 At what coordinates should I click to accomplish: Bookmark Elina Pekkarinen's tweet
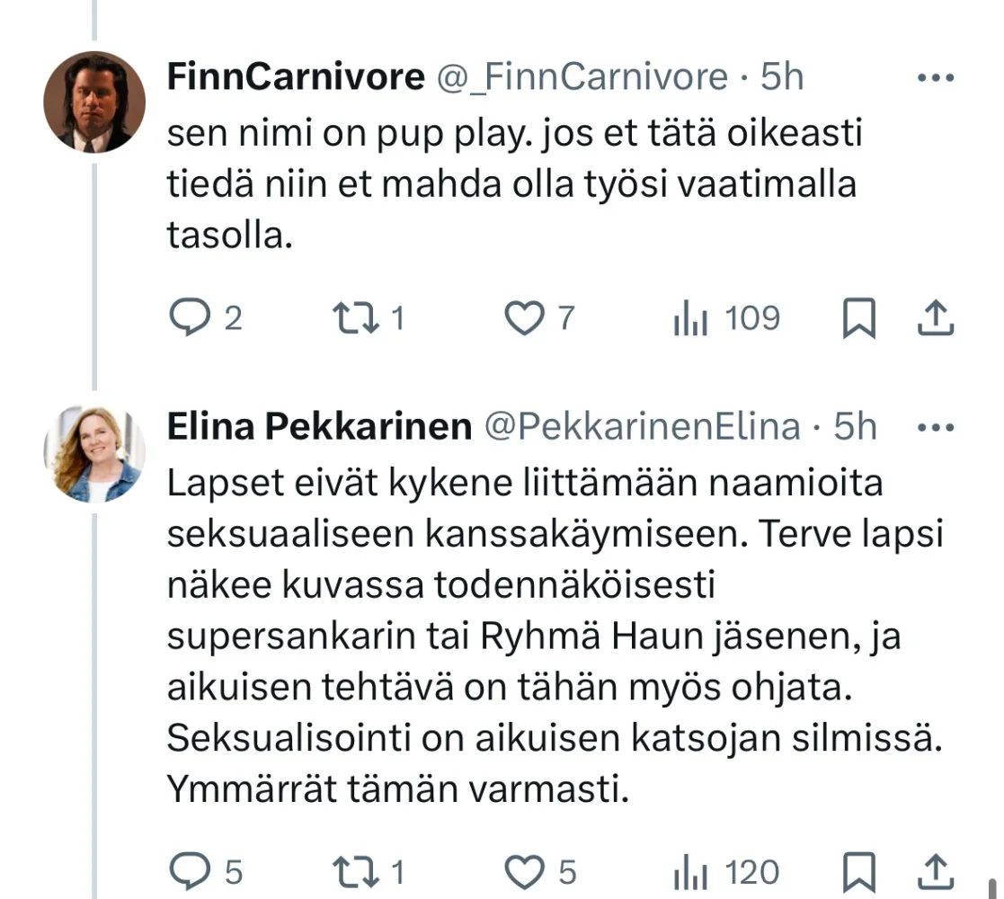pos(858,872)
